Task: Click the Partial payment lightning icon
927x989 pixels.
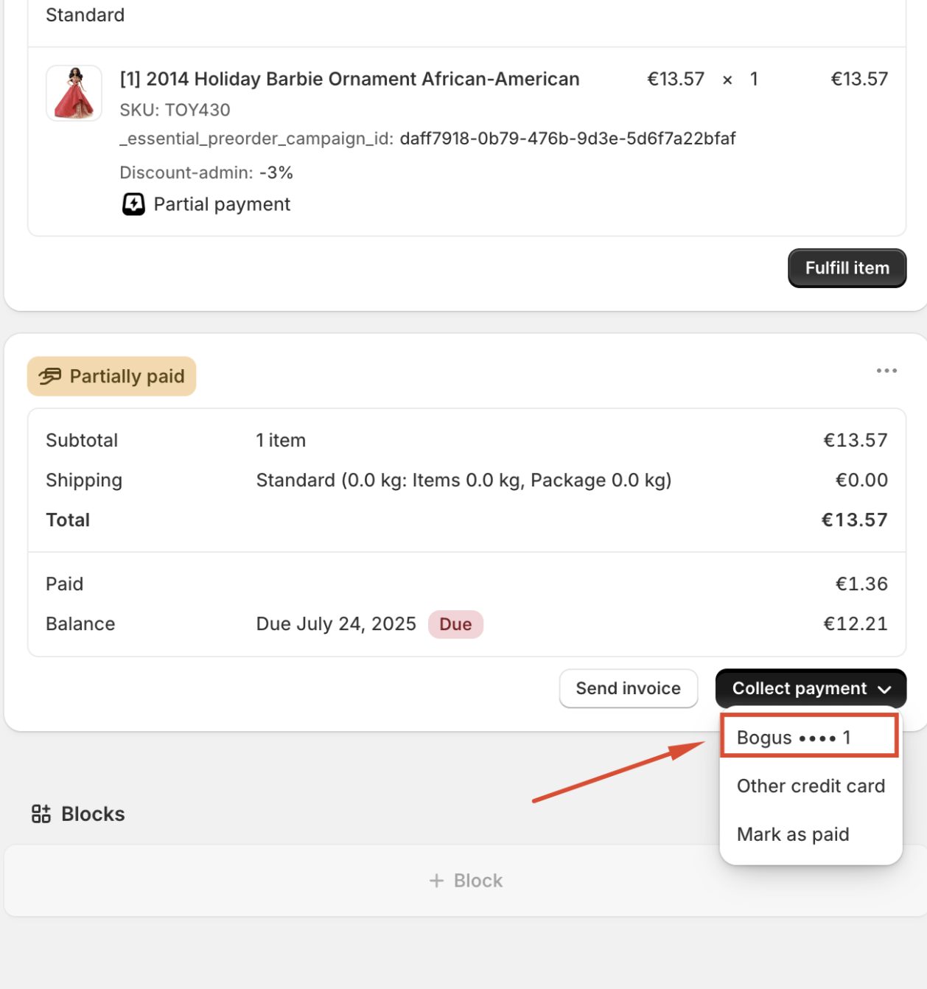Action: (x=133, y=204)
